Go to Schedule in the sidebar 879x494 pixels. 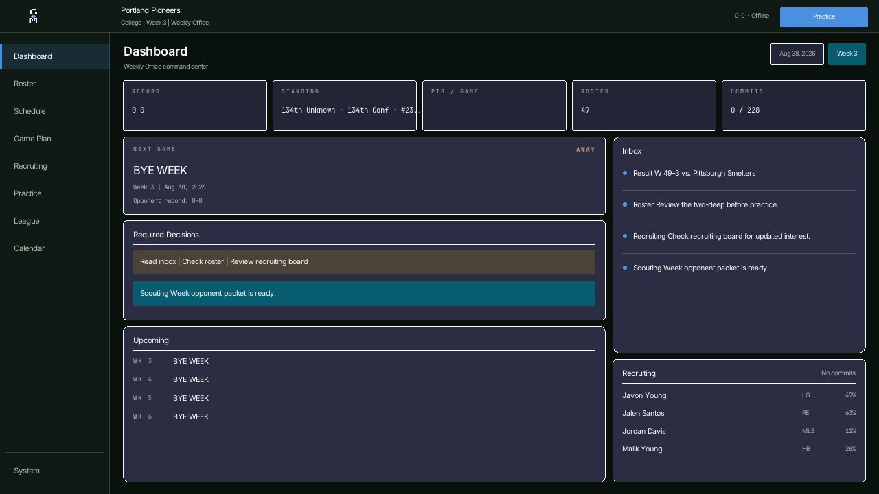tap(55, 111)
